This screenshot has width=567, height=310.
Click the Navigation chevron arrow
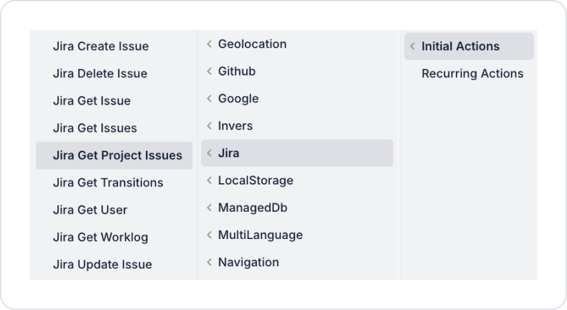coord(209,262)
